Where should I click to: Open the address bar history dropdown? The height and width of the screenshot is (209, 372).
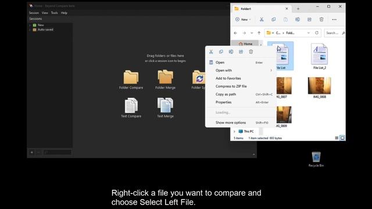[x=309, y=33]
